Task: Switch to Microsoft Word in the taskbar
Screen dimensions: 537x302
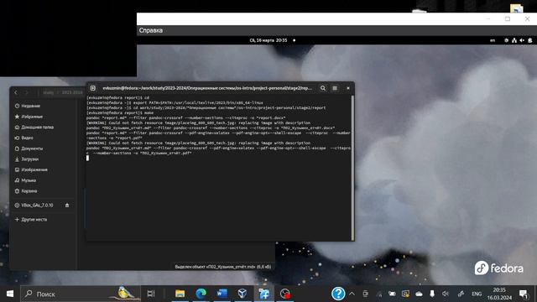Action: 222,294
